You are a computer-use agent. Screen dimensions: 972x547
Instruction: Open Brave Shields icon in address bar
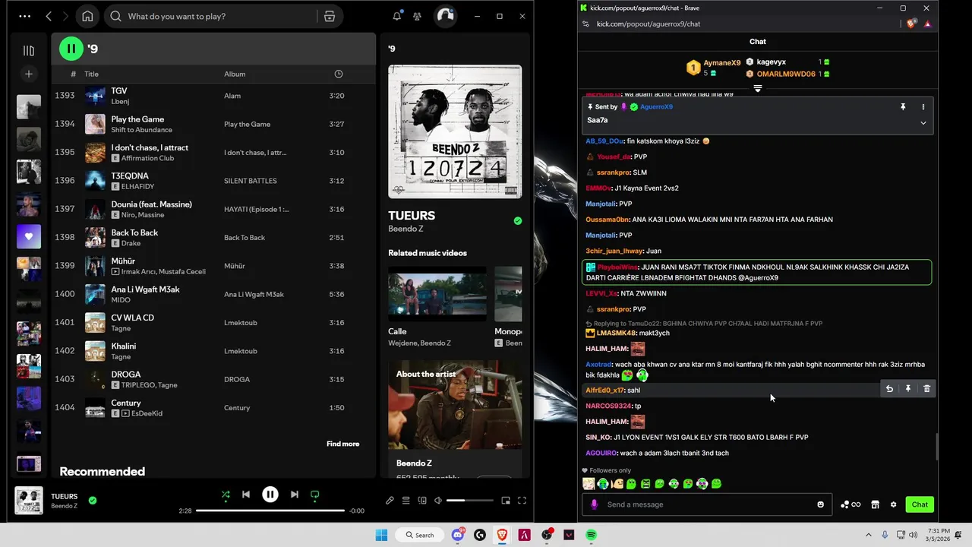point(911,24)
